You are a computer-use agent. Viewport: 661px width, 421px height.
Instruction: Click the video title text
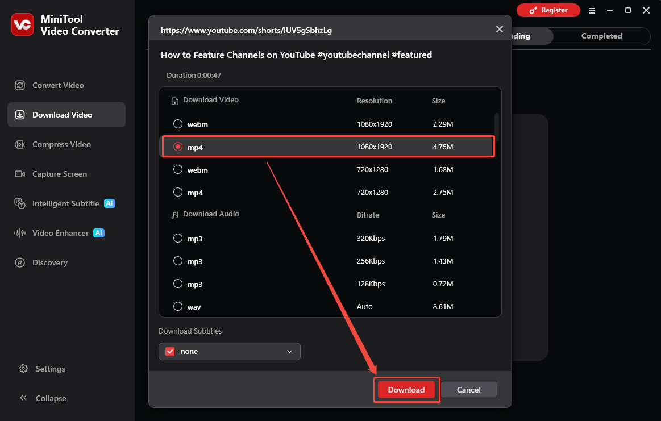pyautogui.click(x=296, y=55)
